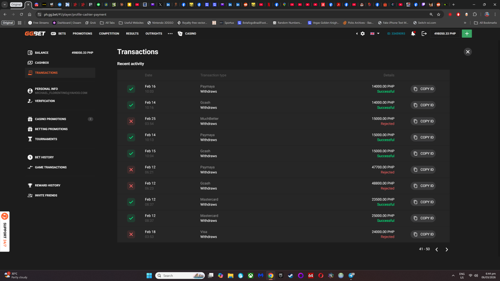This screenshot has width=500, height=281.
Task: Click the green plus deposit button
Action: click(467, 34)
